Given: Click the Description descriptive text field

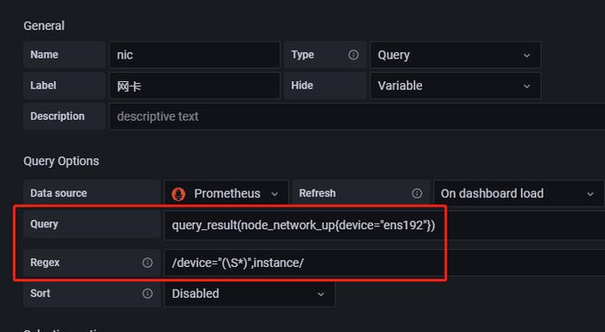Looking at the screenshot, I should click(357, 116).
